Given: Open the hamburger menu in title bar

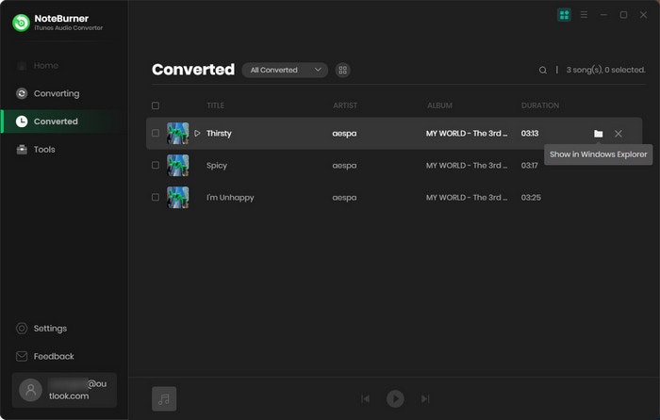Looking at the screenshot, I should pos(584,15).
